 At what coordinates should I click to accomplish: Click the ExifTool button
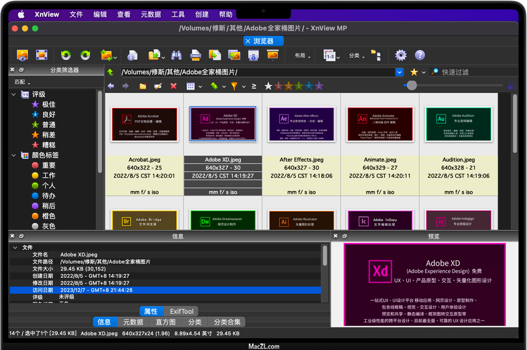[181, 311]
